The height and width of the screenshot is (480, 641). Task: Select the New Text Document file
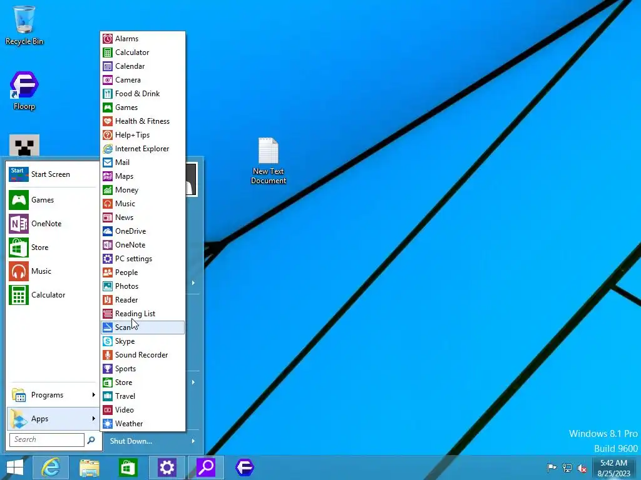pos(269,161)
